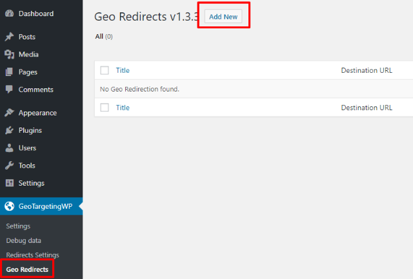Click the Users person icon

coord(9,148)
